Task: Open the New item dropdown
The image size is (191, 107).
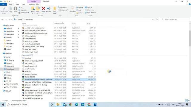Action: [x=62, y=7]
